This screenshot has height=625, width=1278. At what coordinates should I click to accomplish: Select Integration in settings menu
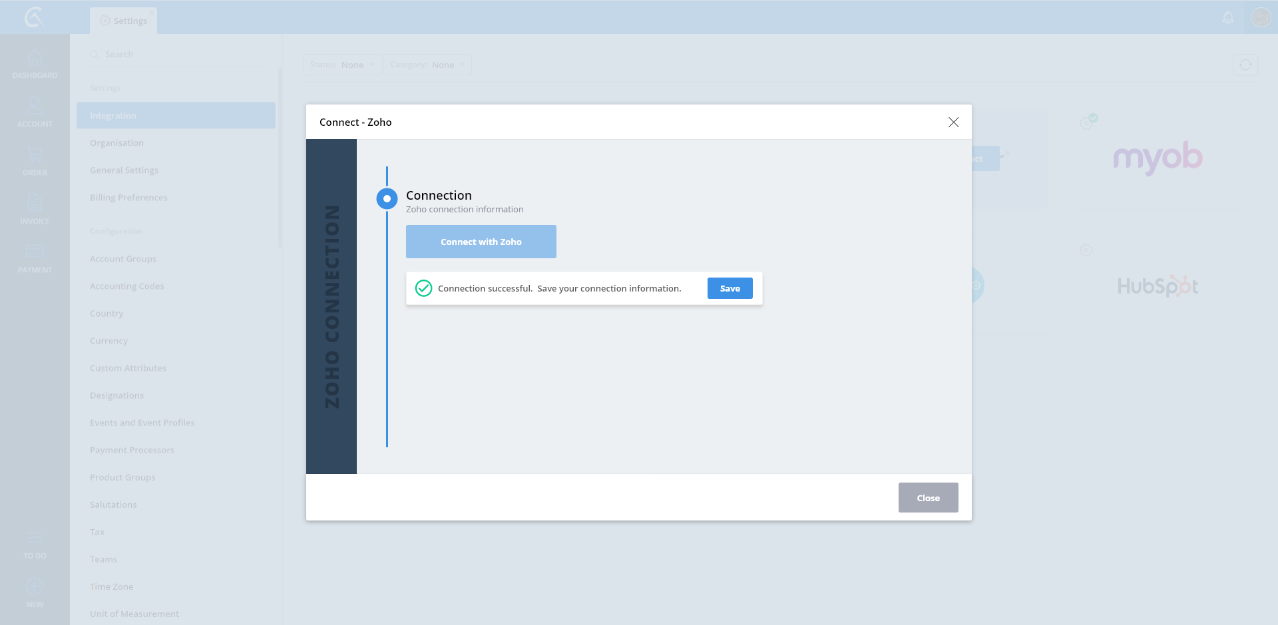tap(176, 115)
